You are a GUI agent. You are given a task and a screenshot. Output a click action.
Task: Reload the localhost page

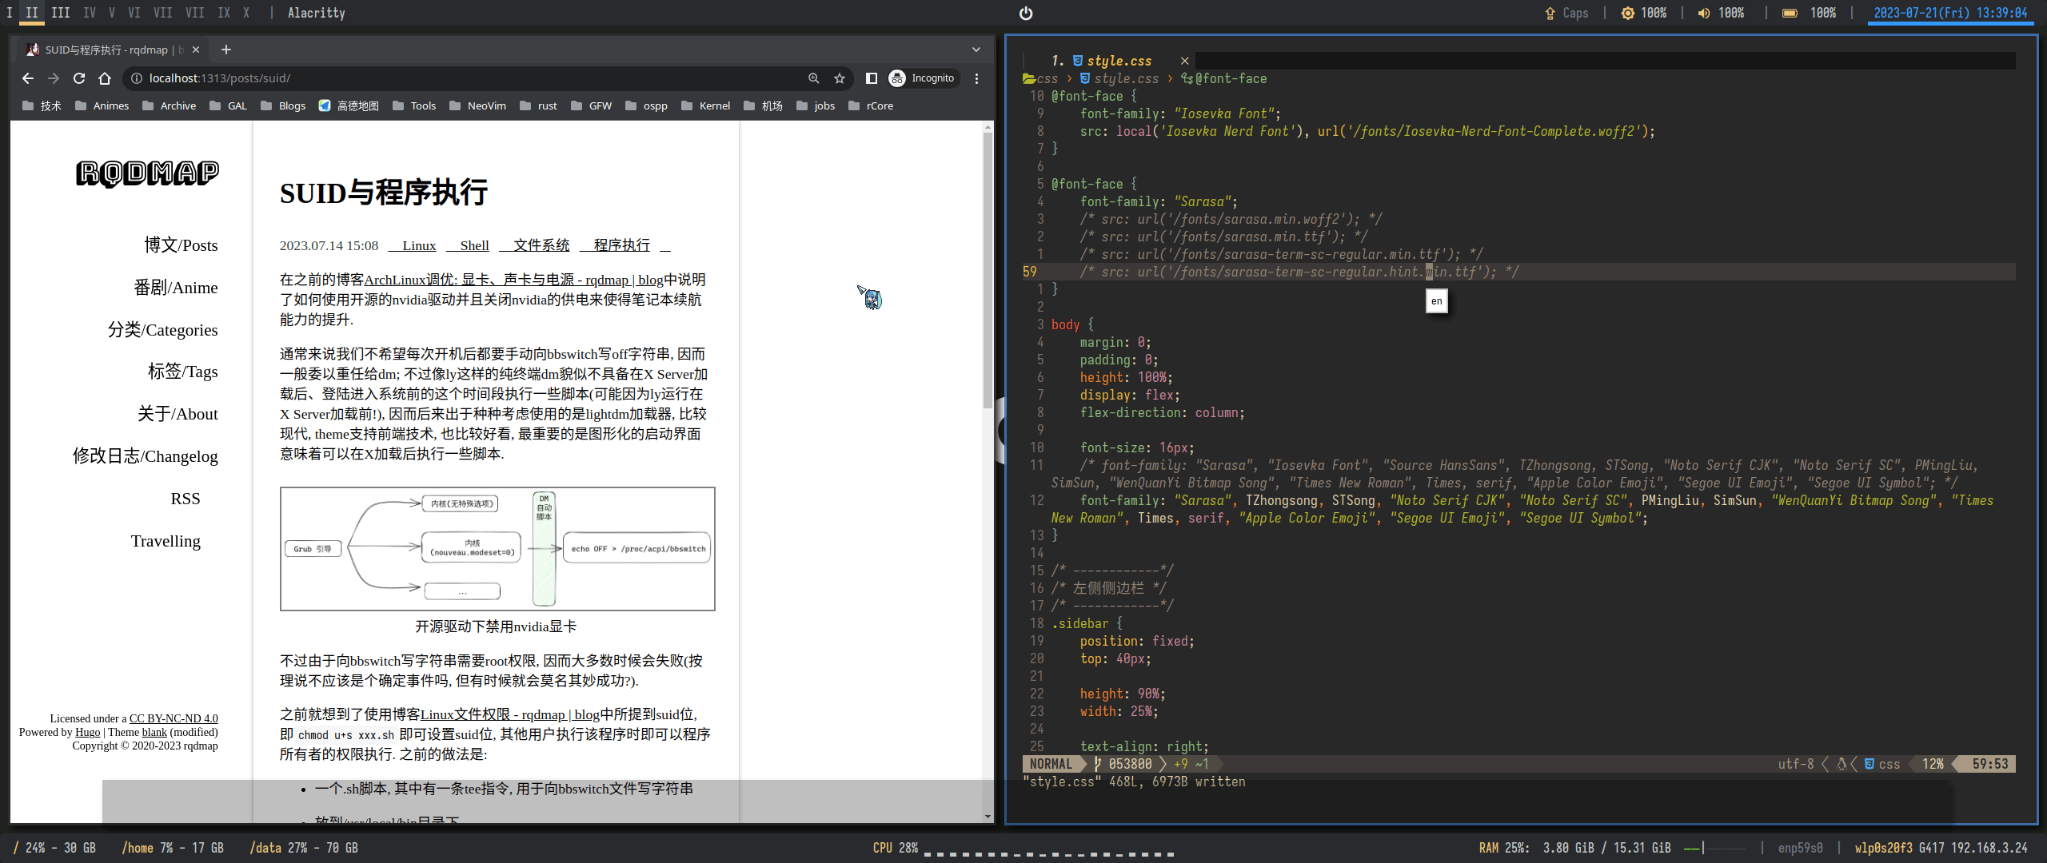tap(79, 78)
